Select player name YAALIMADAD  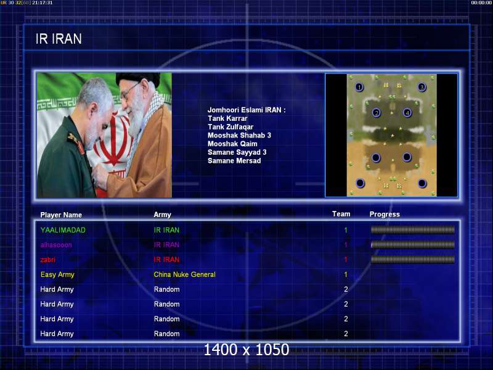[x=63, y=230]
